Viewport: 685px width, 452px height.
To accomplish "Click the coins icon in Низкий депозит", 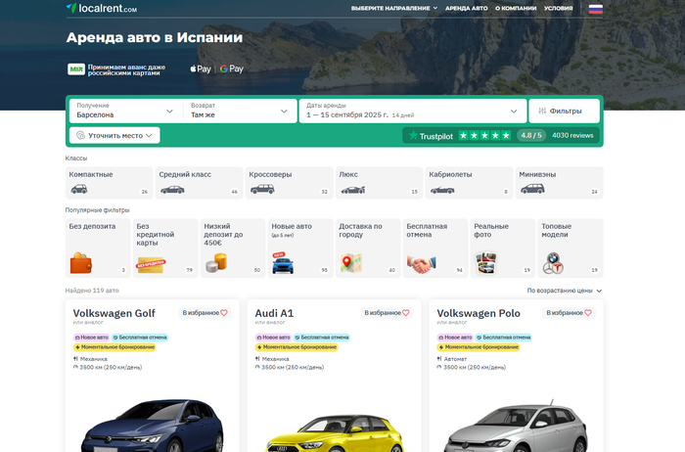I will coord(216,263).
